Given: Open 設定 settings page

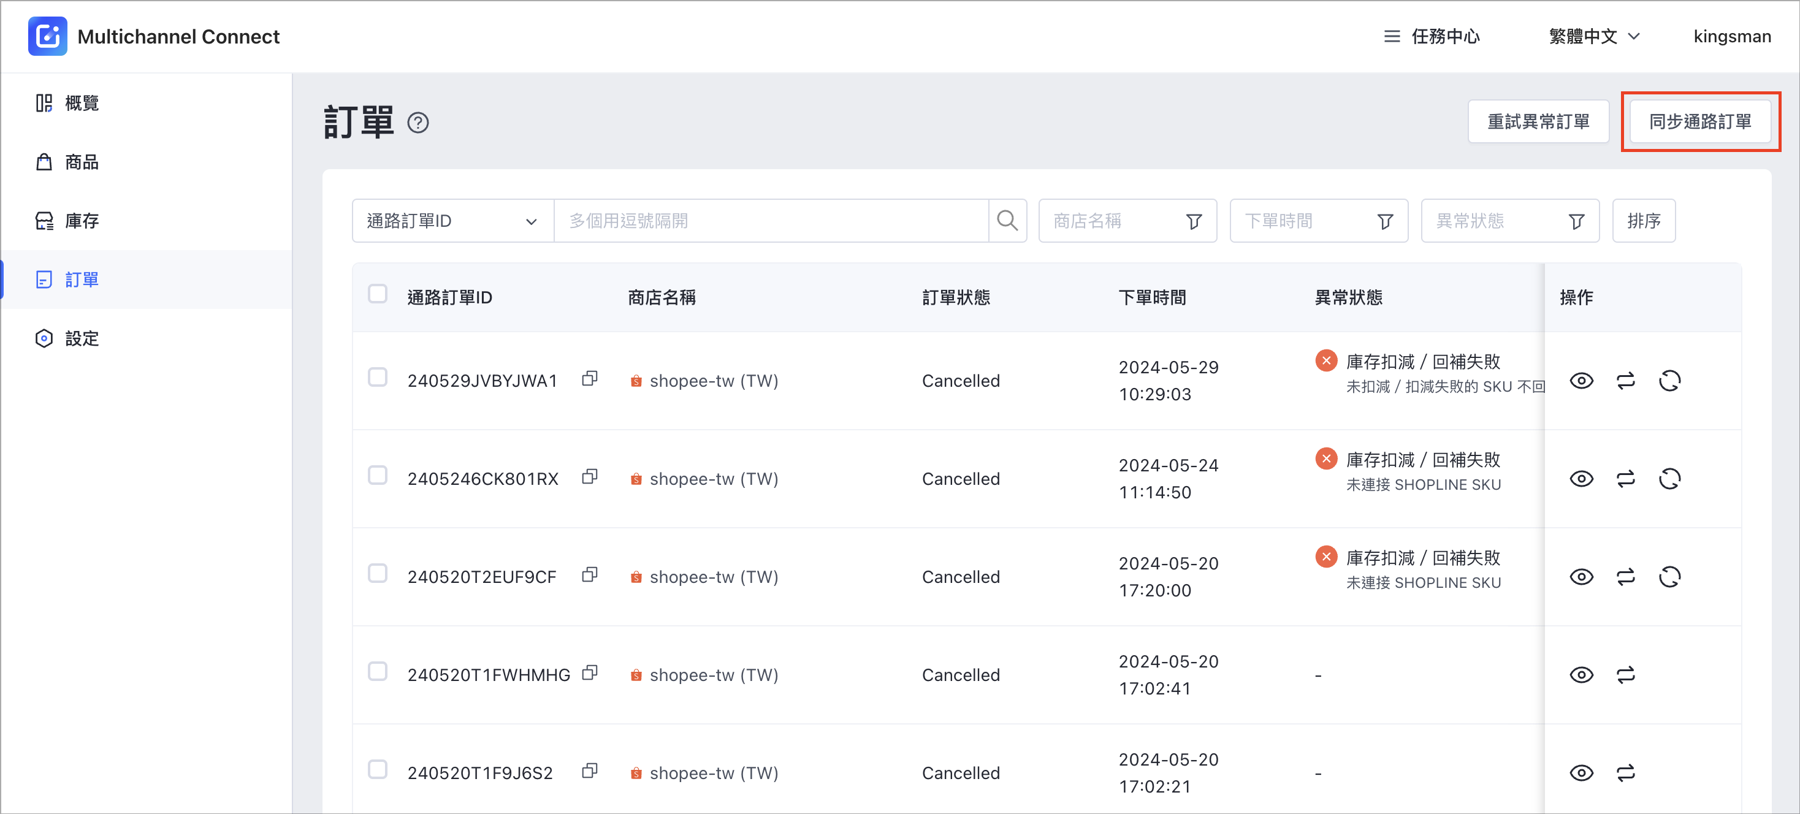Looking at the screenshot, I should (x=146, y=338).
